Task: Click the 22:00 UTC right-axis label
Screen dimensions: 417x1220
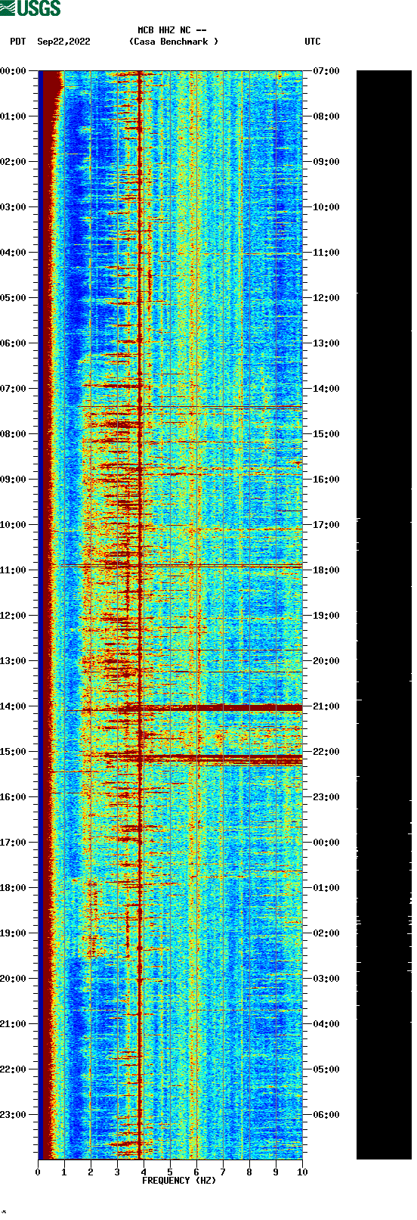Action: (x=326, y=752)
